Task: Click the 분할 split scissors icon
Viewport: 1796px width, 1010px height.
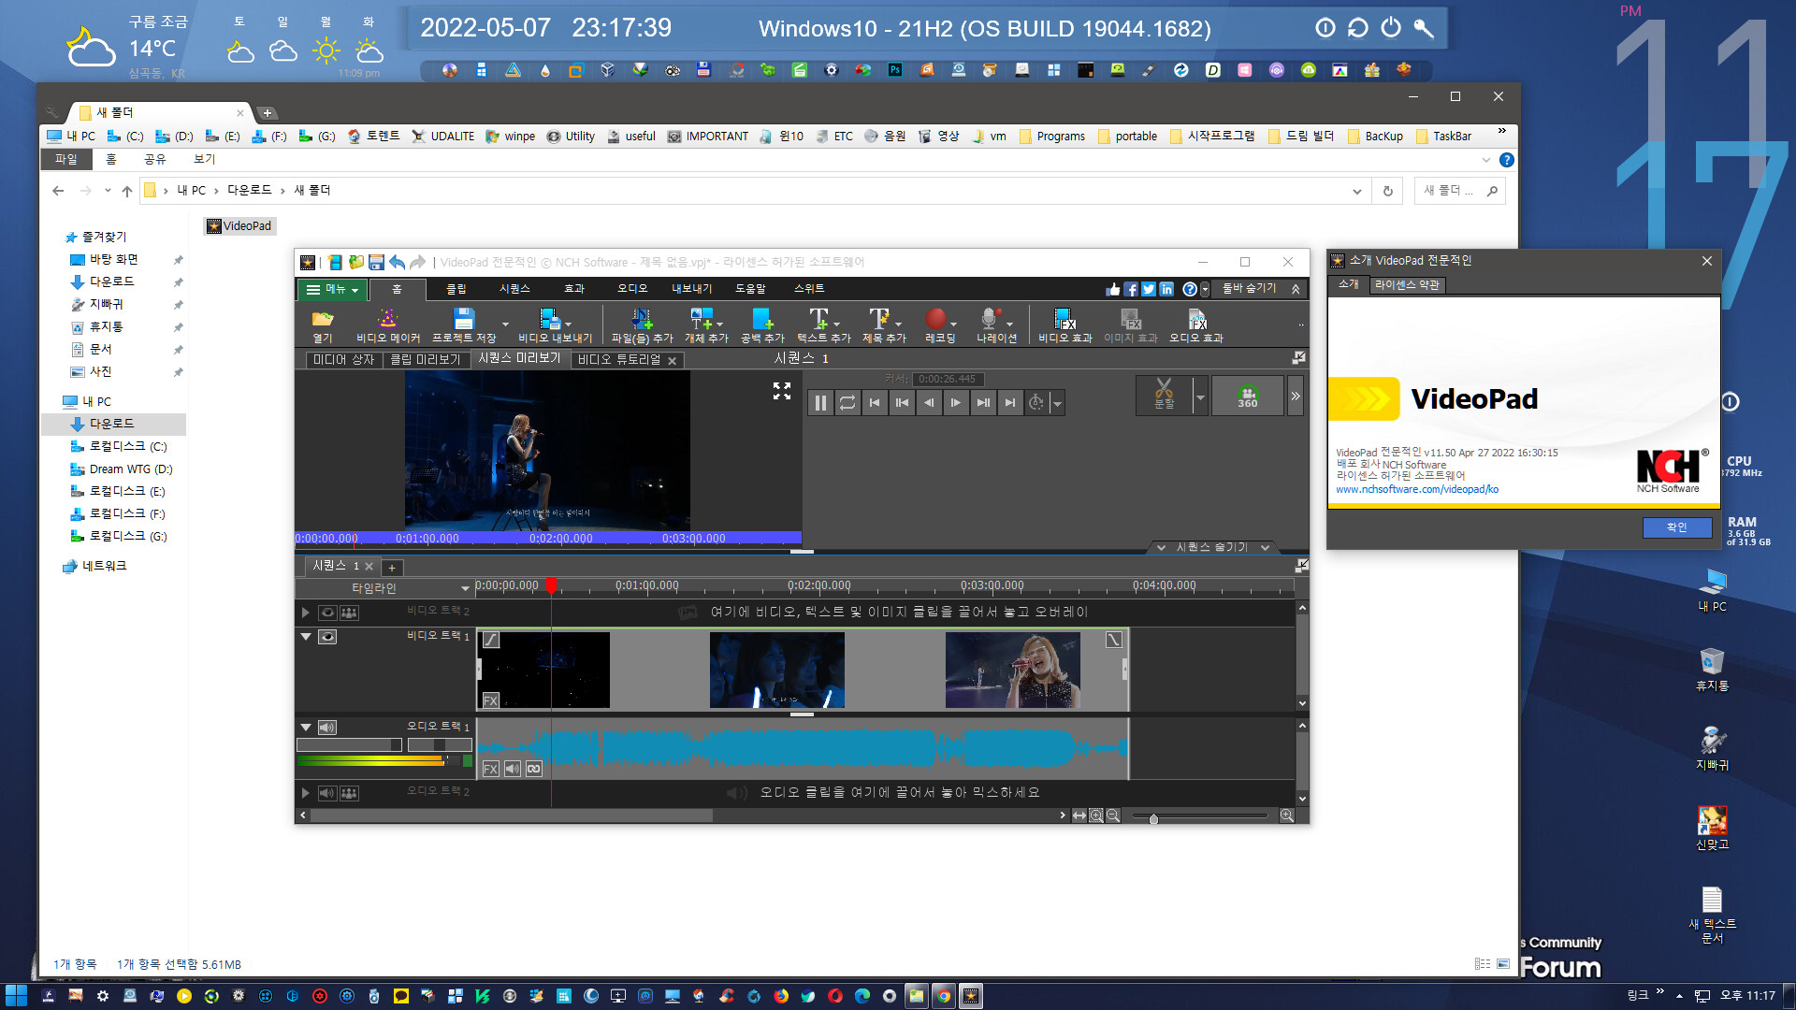Action: (1164, 395)
